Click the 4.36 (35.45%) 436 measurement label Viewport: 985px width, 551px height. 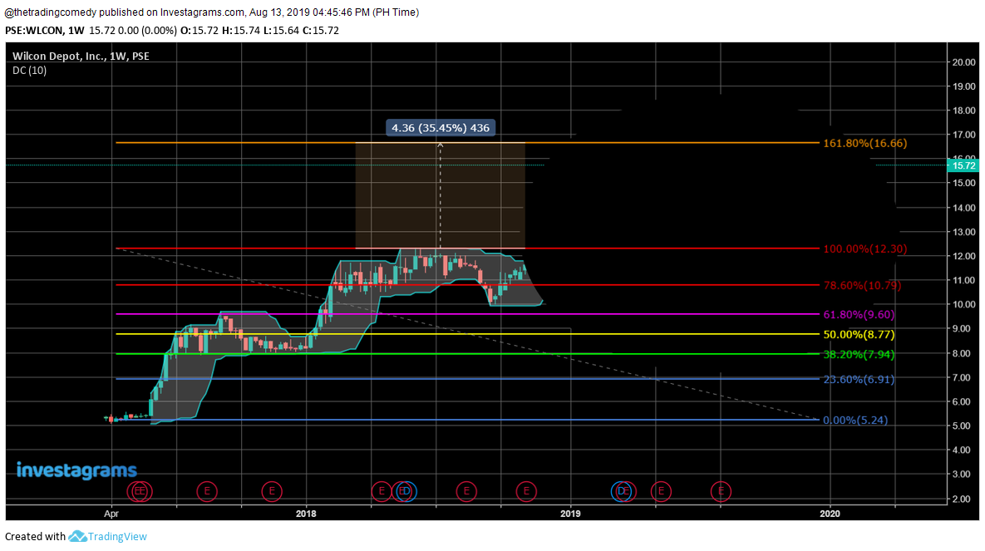click(441, 127)
